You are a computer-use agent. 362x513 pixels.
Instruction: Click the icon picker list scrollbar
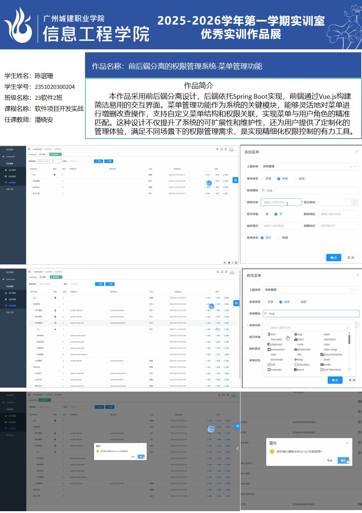[349, 340]
